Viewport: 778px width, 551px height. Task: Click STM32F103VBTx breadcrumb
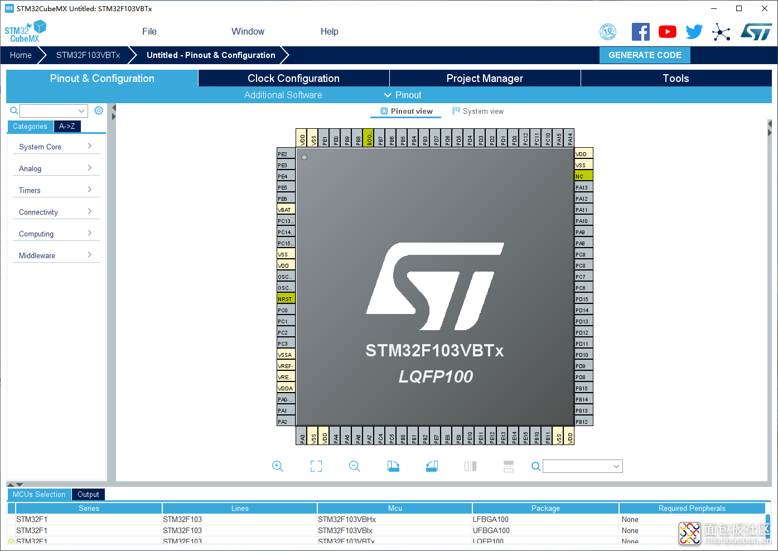(x=88, y=55)
